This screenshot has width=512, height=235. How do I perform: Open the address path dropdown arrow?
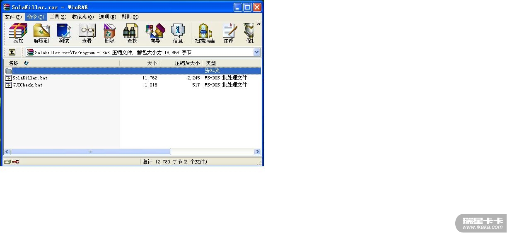coord(256,52)
